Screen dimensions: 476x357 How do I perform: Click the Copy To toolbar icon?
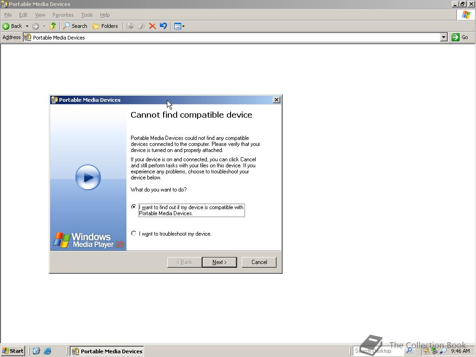click(x=141, y=26)
